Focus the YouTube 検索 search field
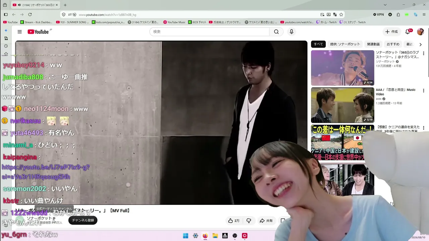This screenshot has width=429, height=241. click(209, 32)
